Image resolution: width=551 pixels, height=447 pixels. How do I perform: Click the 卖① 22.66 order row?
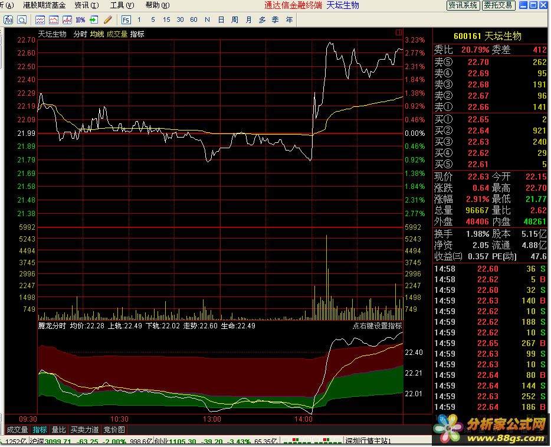490,107
